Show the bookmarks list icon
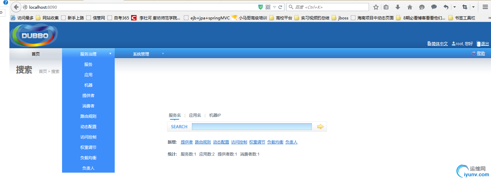The height and width of the screenshot is (180, 491). pyautogui.click(x=386, y=7)
